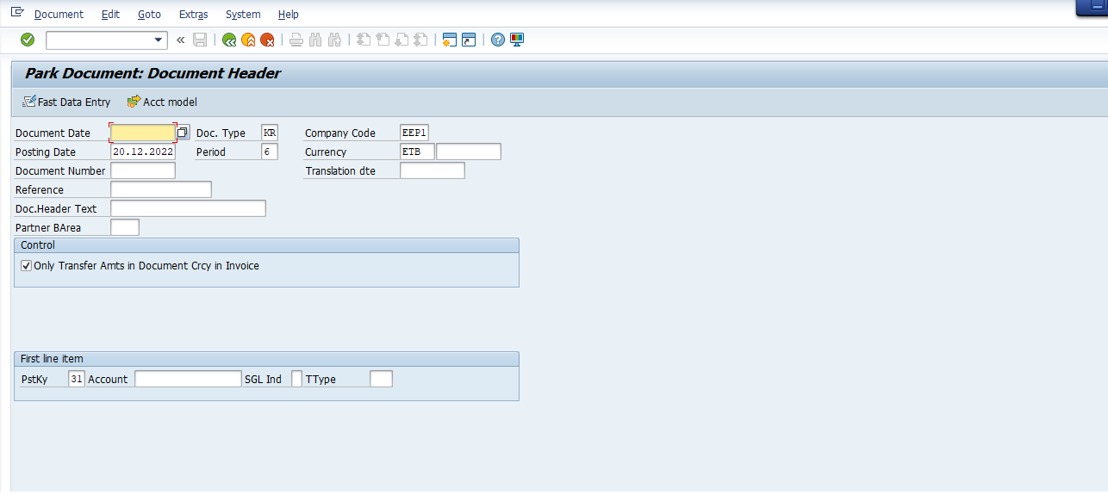1108x495 pixels.
Task: Click the yellow Exit icon
Action: [x=248, y=40]
